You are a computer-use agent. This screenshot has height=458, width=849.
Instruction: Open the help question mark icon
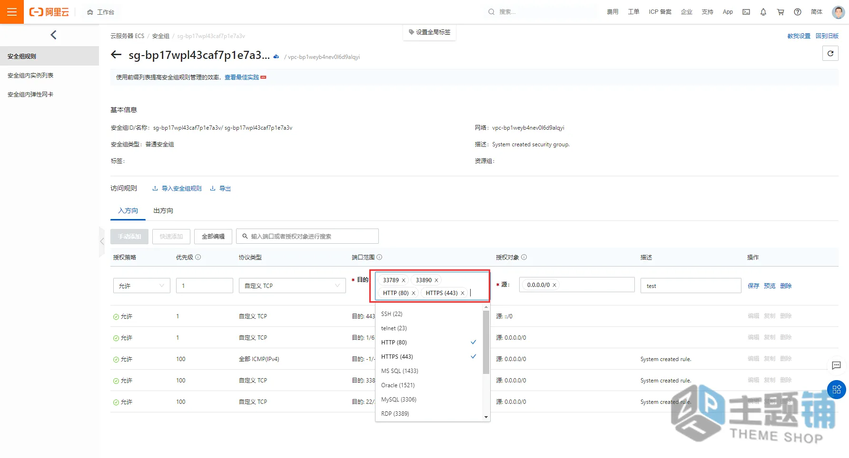798,12
